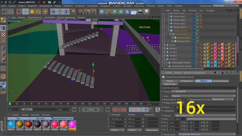Add a light bulb object
This screenshot has height=136, width=242.
[x=147, y=11]
